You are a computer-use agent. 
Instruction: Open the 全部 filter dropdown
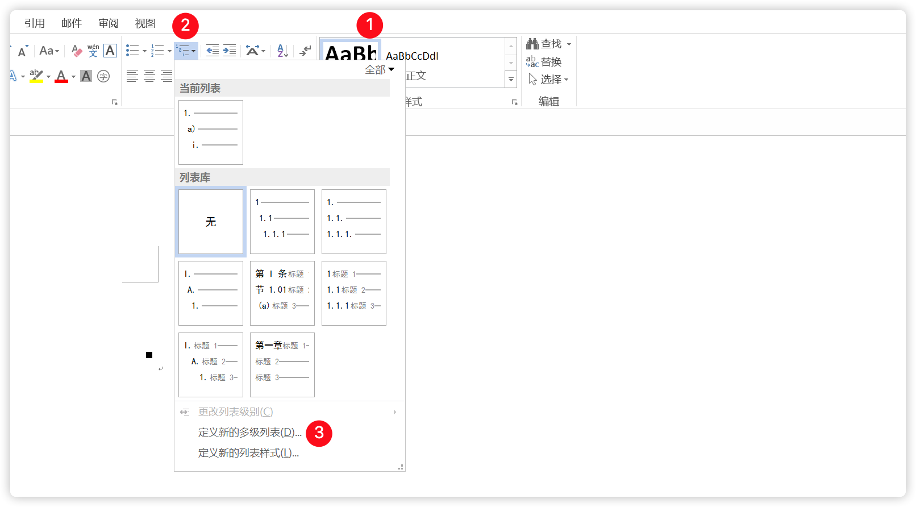coord(380,69)
